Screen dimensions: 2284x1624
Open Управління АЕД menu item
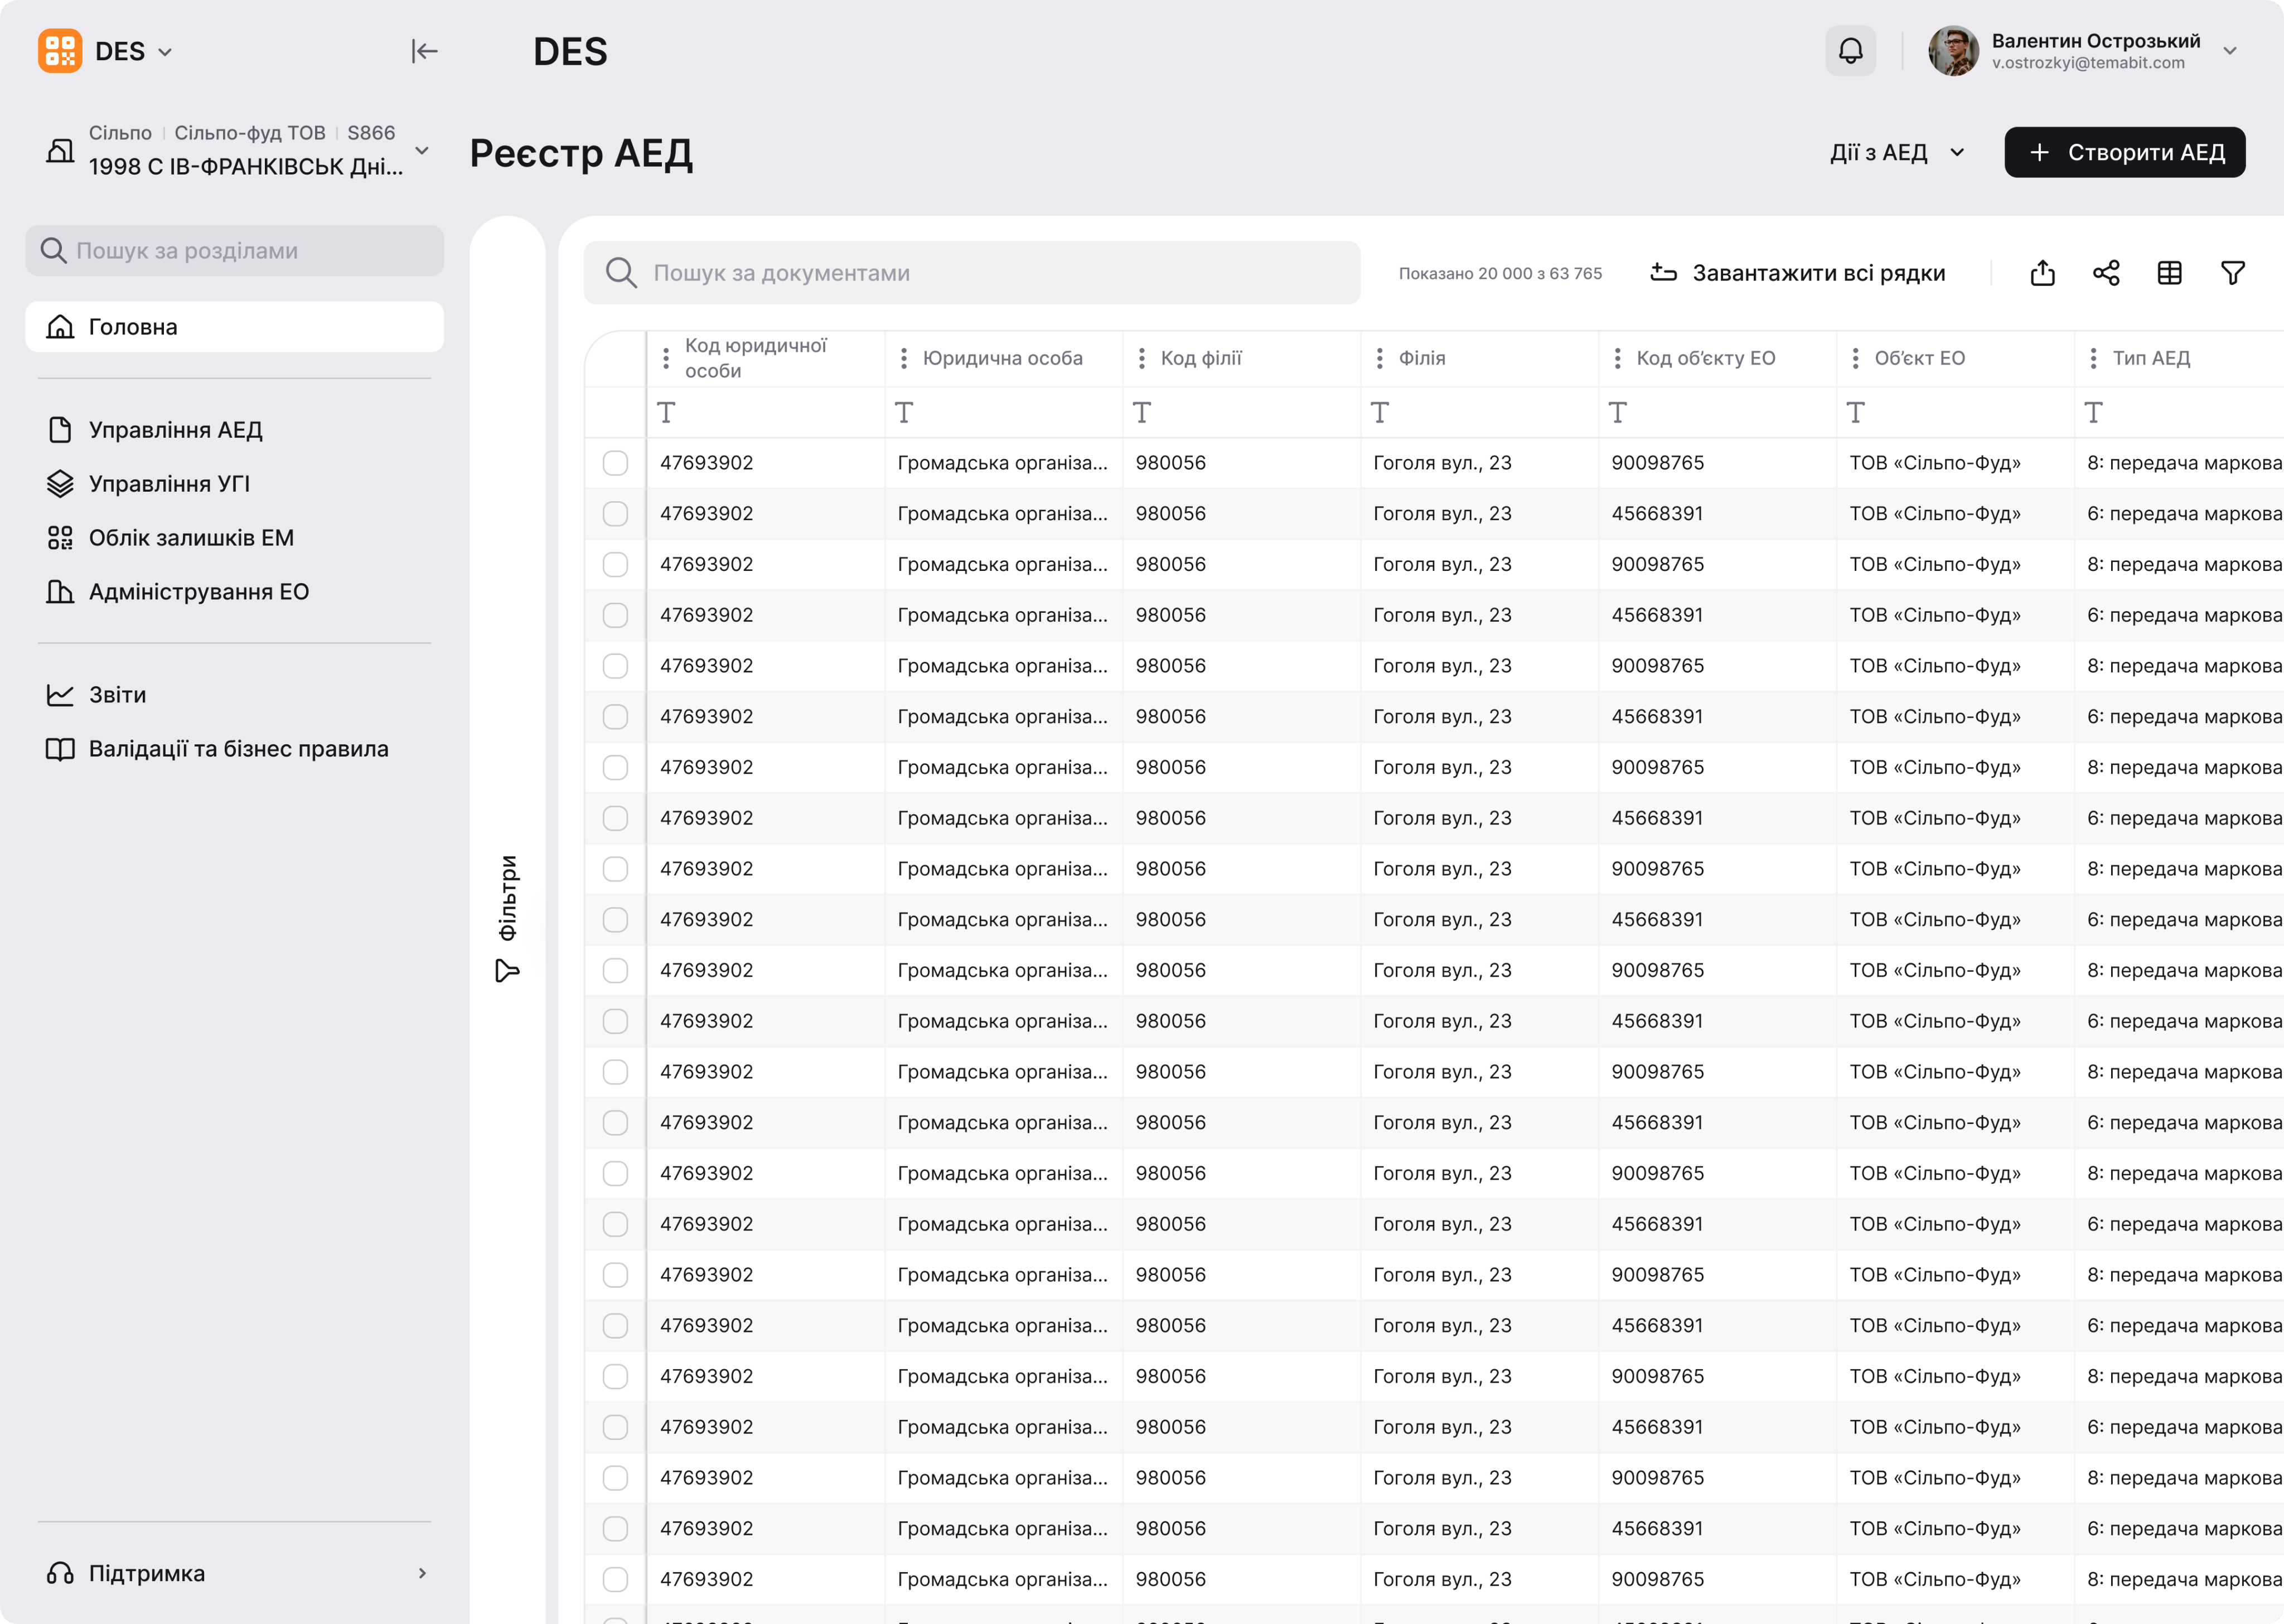[175, 430]
